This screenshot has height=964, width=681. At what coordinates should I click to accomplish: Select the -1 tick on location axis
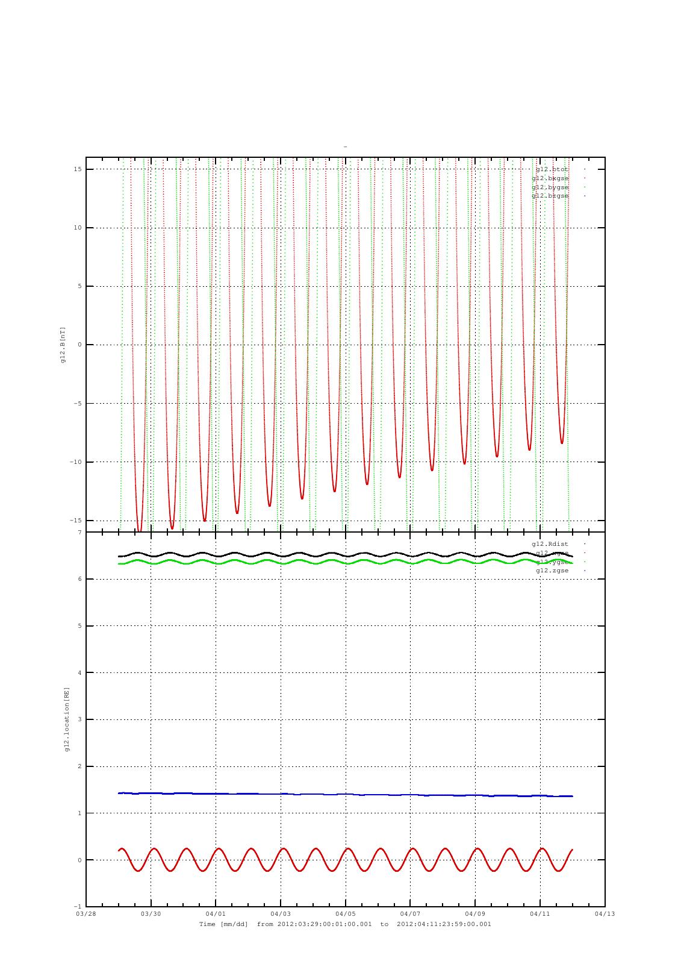pyautogui.click(x=78, y=907)
